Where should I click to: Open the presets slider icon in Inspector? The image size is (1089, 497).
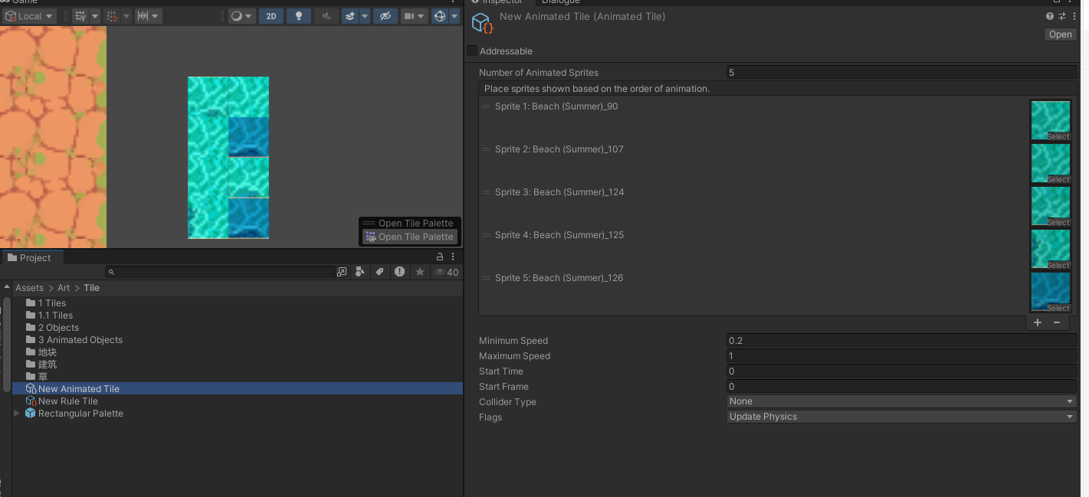pos(1062,16)
